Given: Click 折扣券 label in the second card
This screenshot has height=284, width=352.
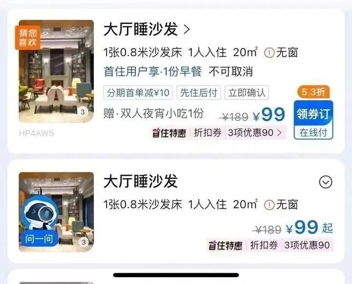Looking at the screenshot, I should point(264,245).
